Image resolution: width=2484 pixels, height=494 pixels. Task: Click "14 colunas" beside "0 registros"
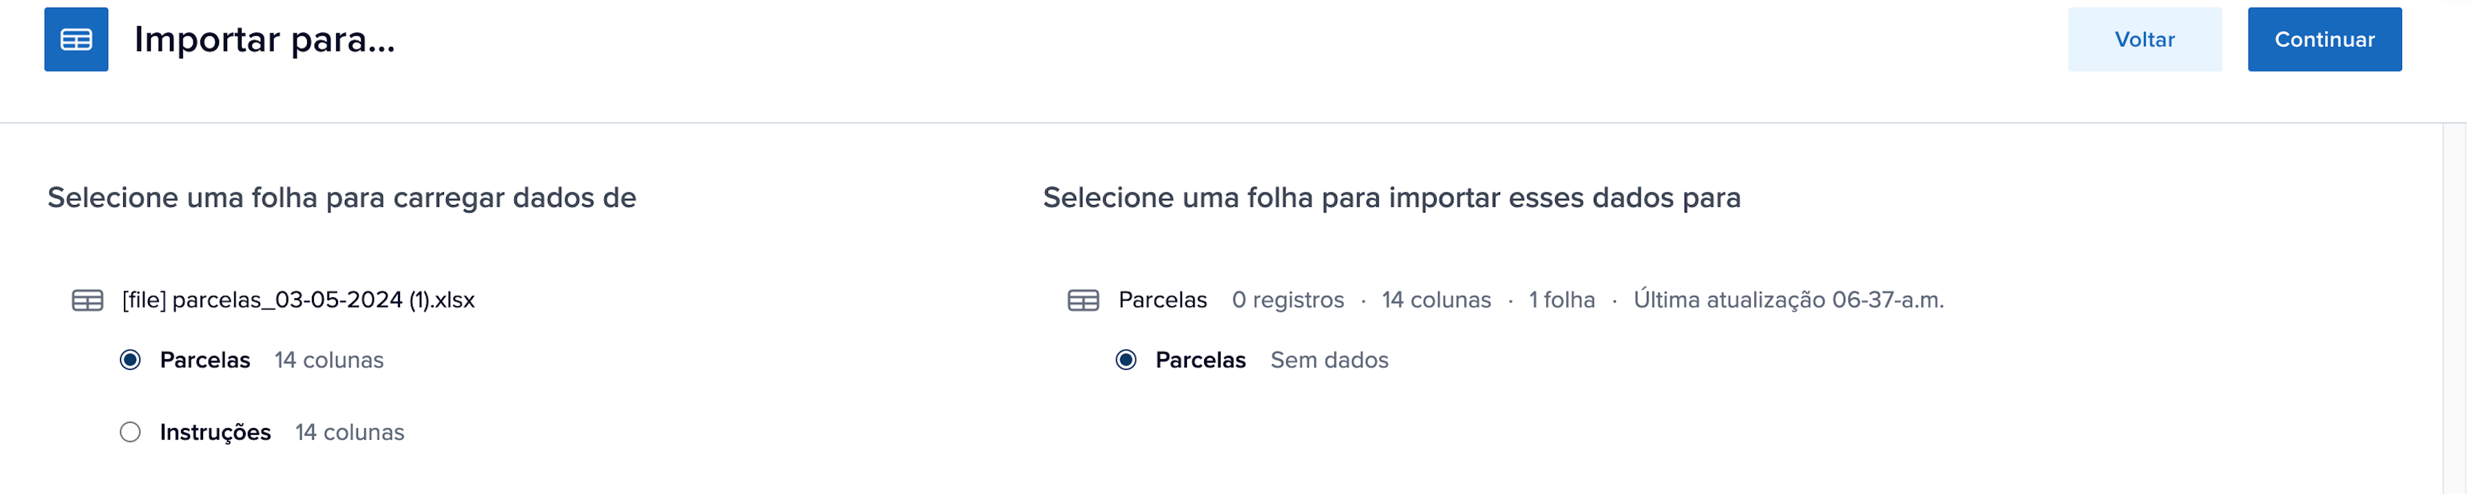pyautogui.click(x=1436, y=301)
